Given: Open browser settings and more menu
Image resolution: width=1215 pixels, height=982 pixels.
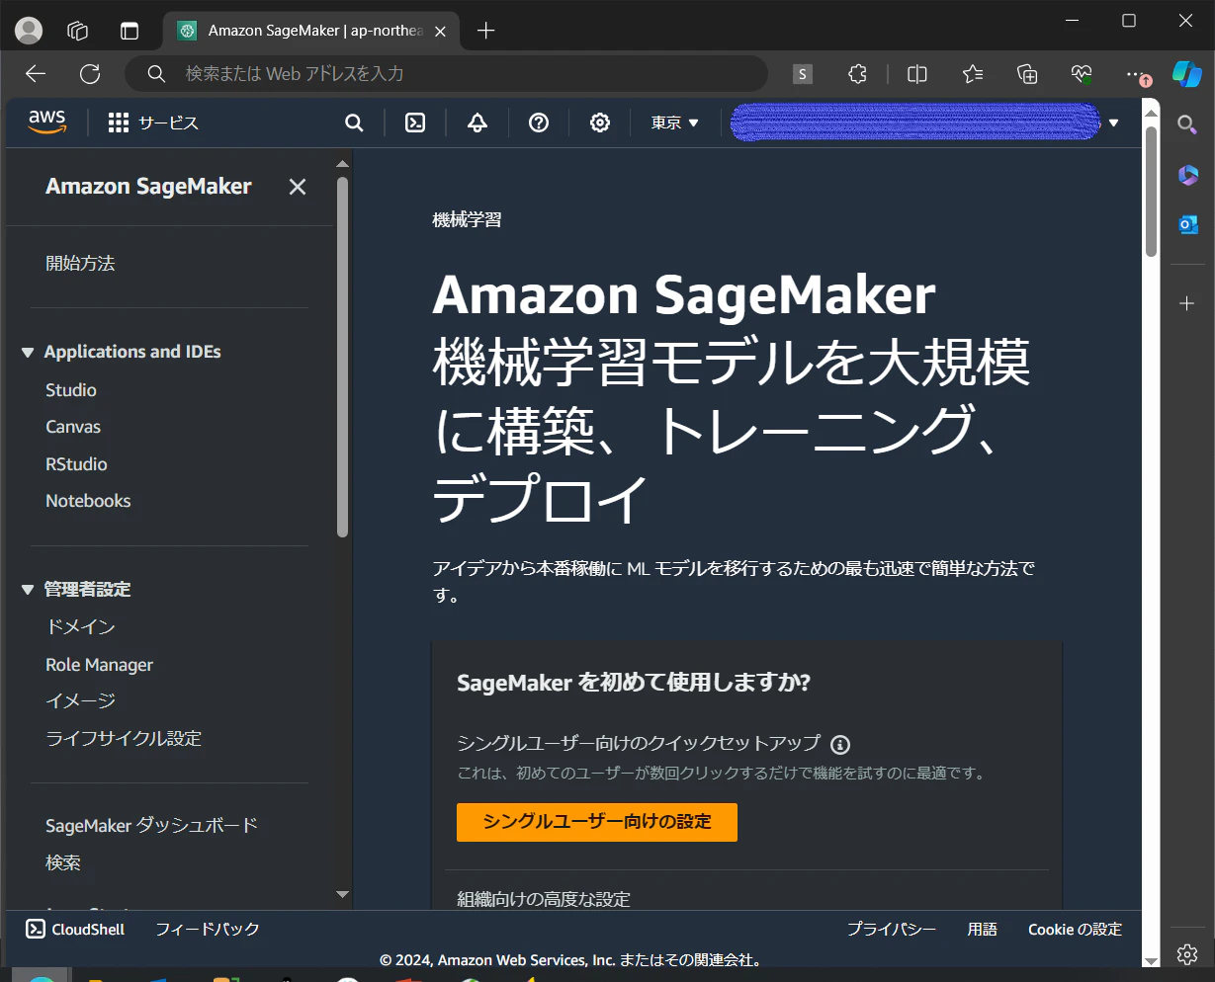Looking at the screenshot, I should 1136,74.
